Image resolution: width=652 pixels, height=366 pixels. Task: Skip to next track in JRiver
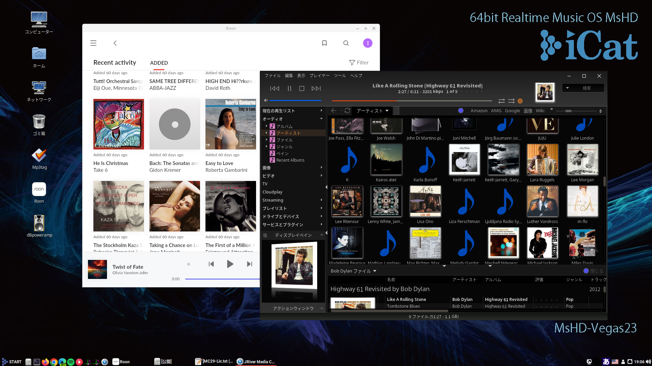316,88
